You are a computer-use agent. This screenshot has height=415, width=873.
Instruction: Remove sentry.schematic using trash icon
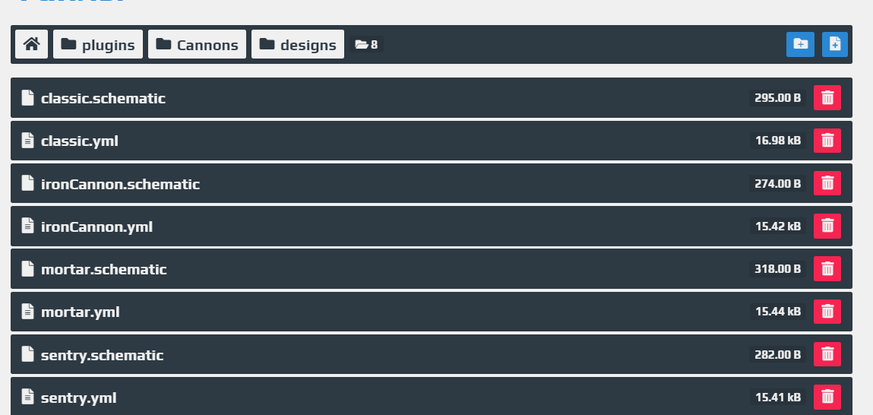tap(827, 353)
